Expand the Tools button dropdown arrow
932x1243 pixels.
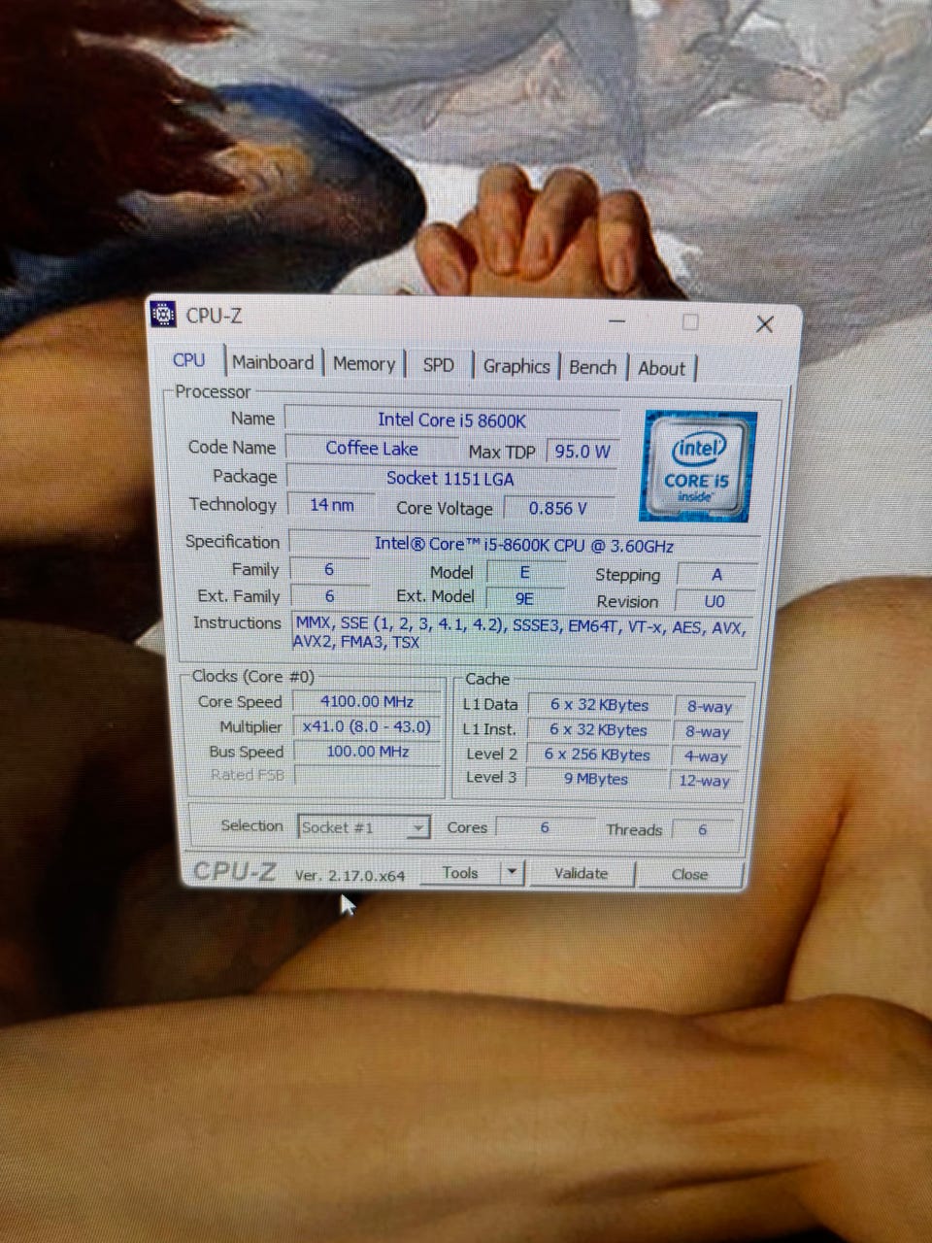pyautogui.click(x=513, y=872)
